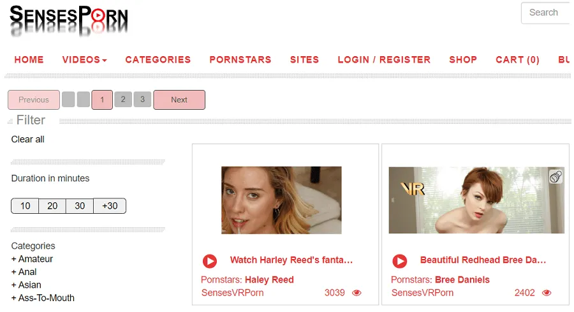Click the Next pagination button
The height and width of the screenshot is (312, 574).
coord(179,100)
